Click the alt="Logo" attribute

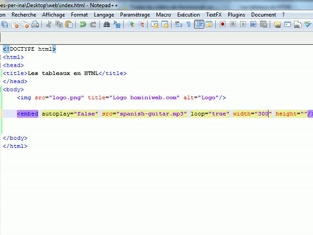[x=201, y=98]
